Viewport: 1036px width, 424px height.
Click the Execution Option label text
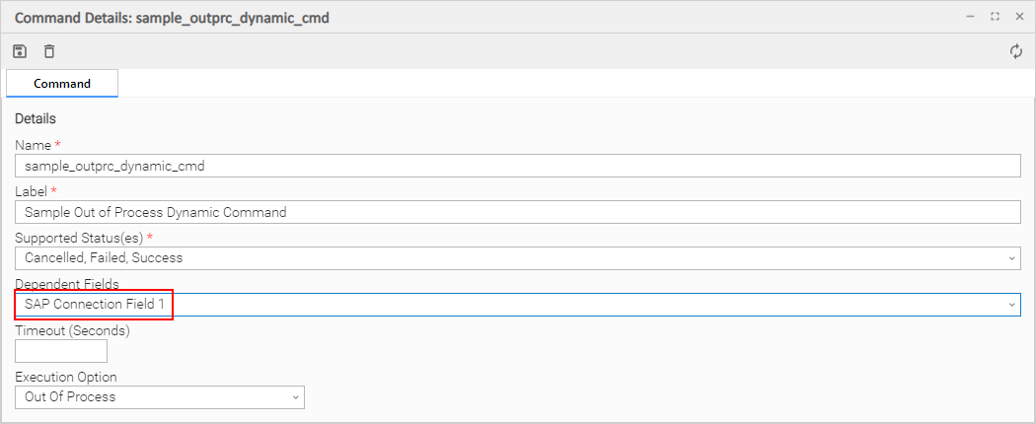[66, 377]
